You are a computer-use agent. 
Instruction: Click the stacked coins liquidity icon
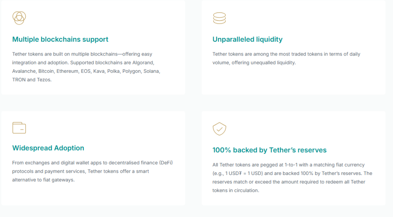[219, 18]
